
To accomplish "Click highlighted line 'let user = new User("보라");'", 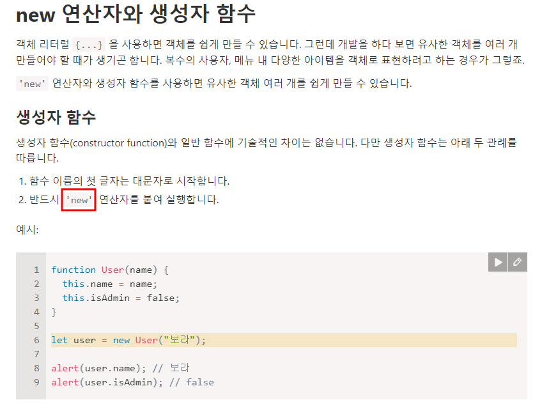I will (x=284, y=340).
